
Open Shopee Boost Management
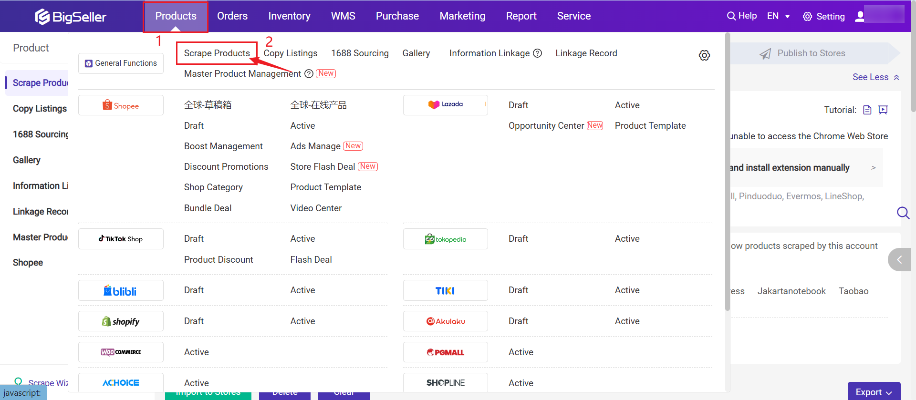223,146
